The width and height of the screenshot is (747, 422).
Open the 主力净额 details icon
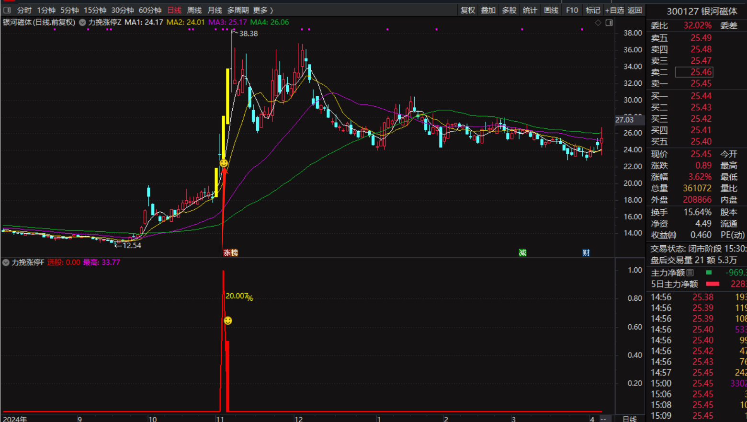690,273
